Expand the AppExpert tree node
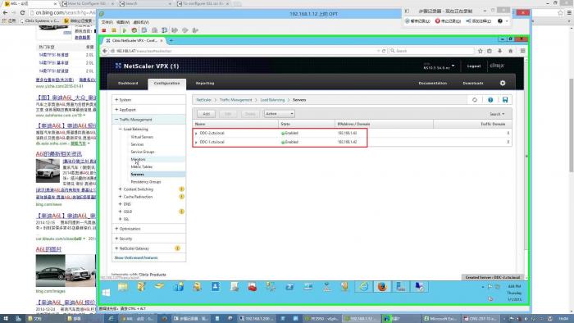 116,109
